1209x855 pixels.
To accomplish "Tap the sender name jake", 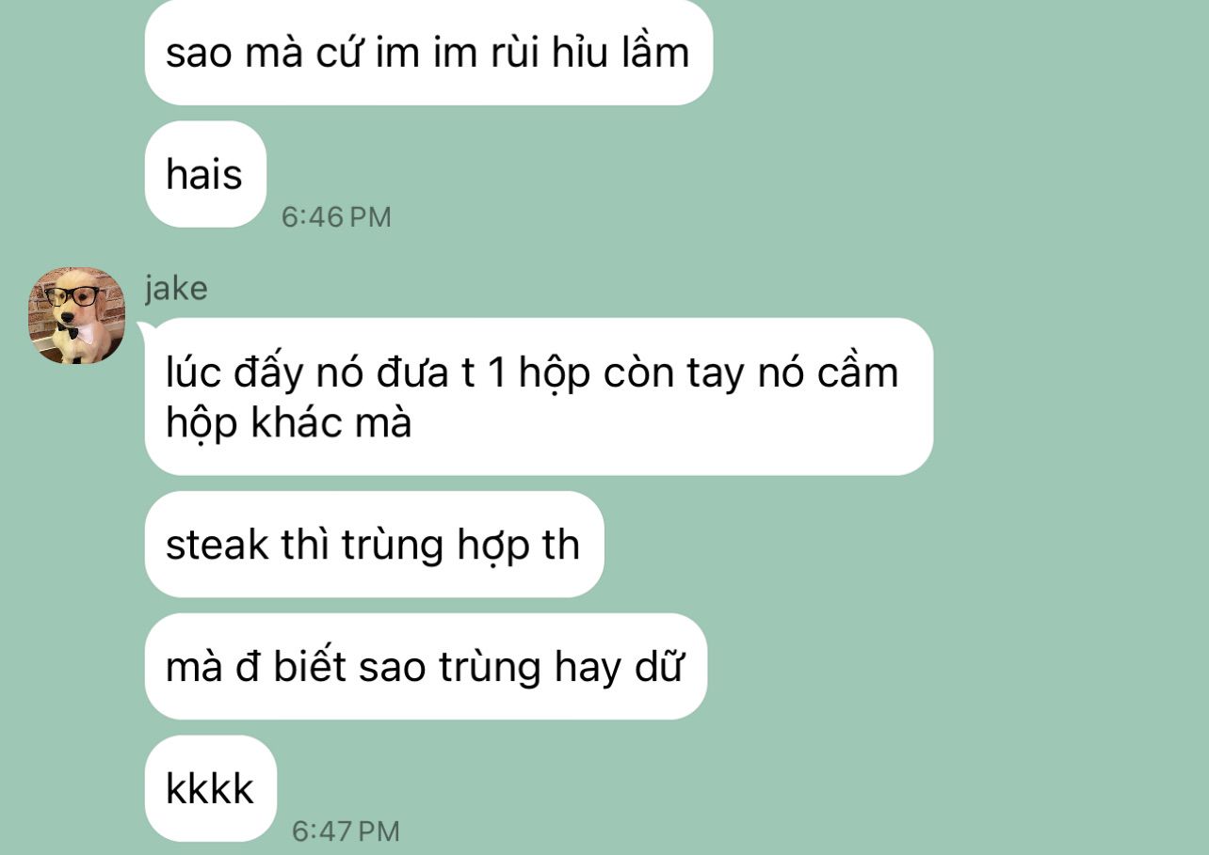I will [x=176, y=288].
